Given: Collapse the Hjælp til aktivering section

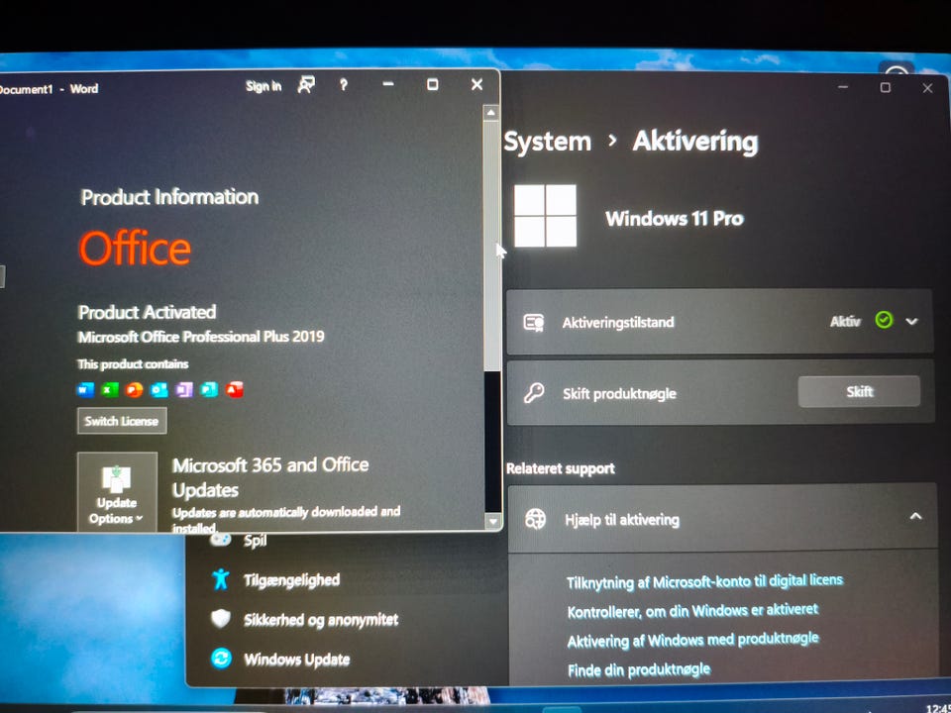Looking at the screenshot, I should tap(915, 517).
